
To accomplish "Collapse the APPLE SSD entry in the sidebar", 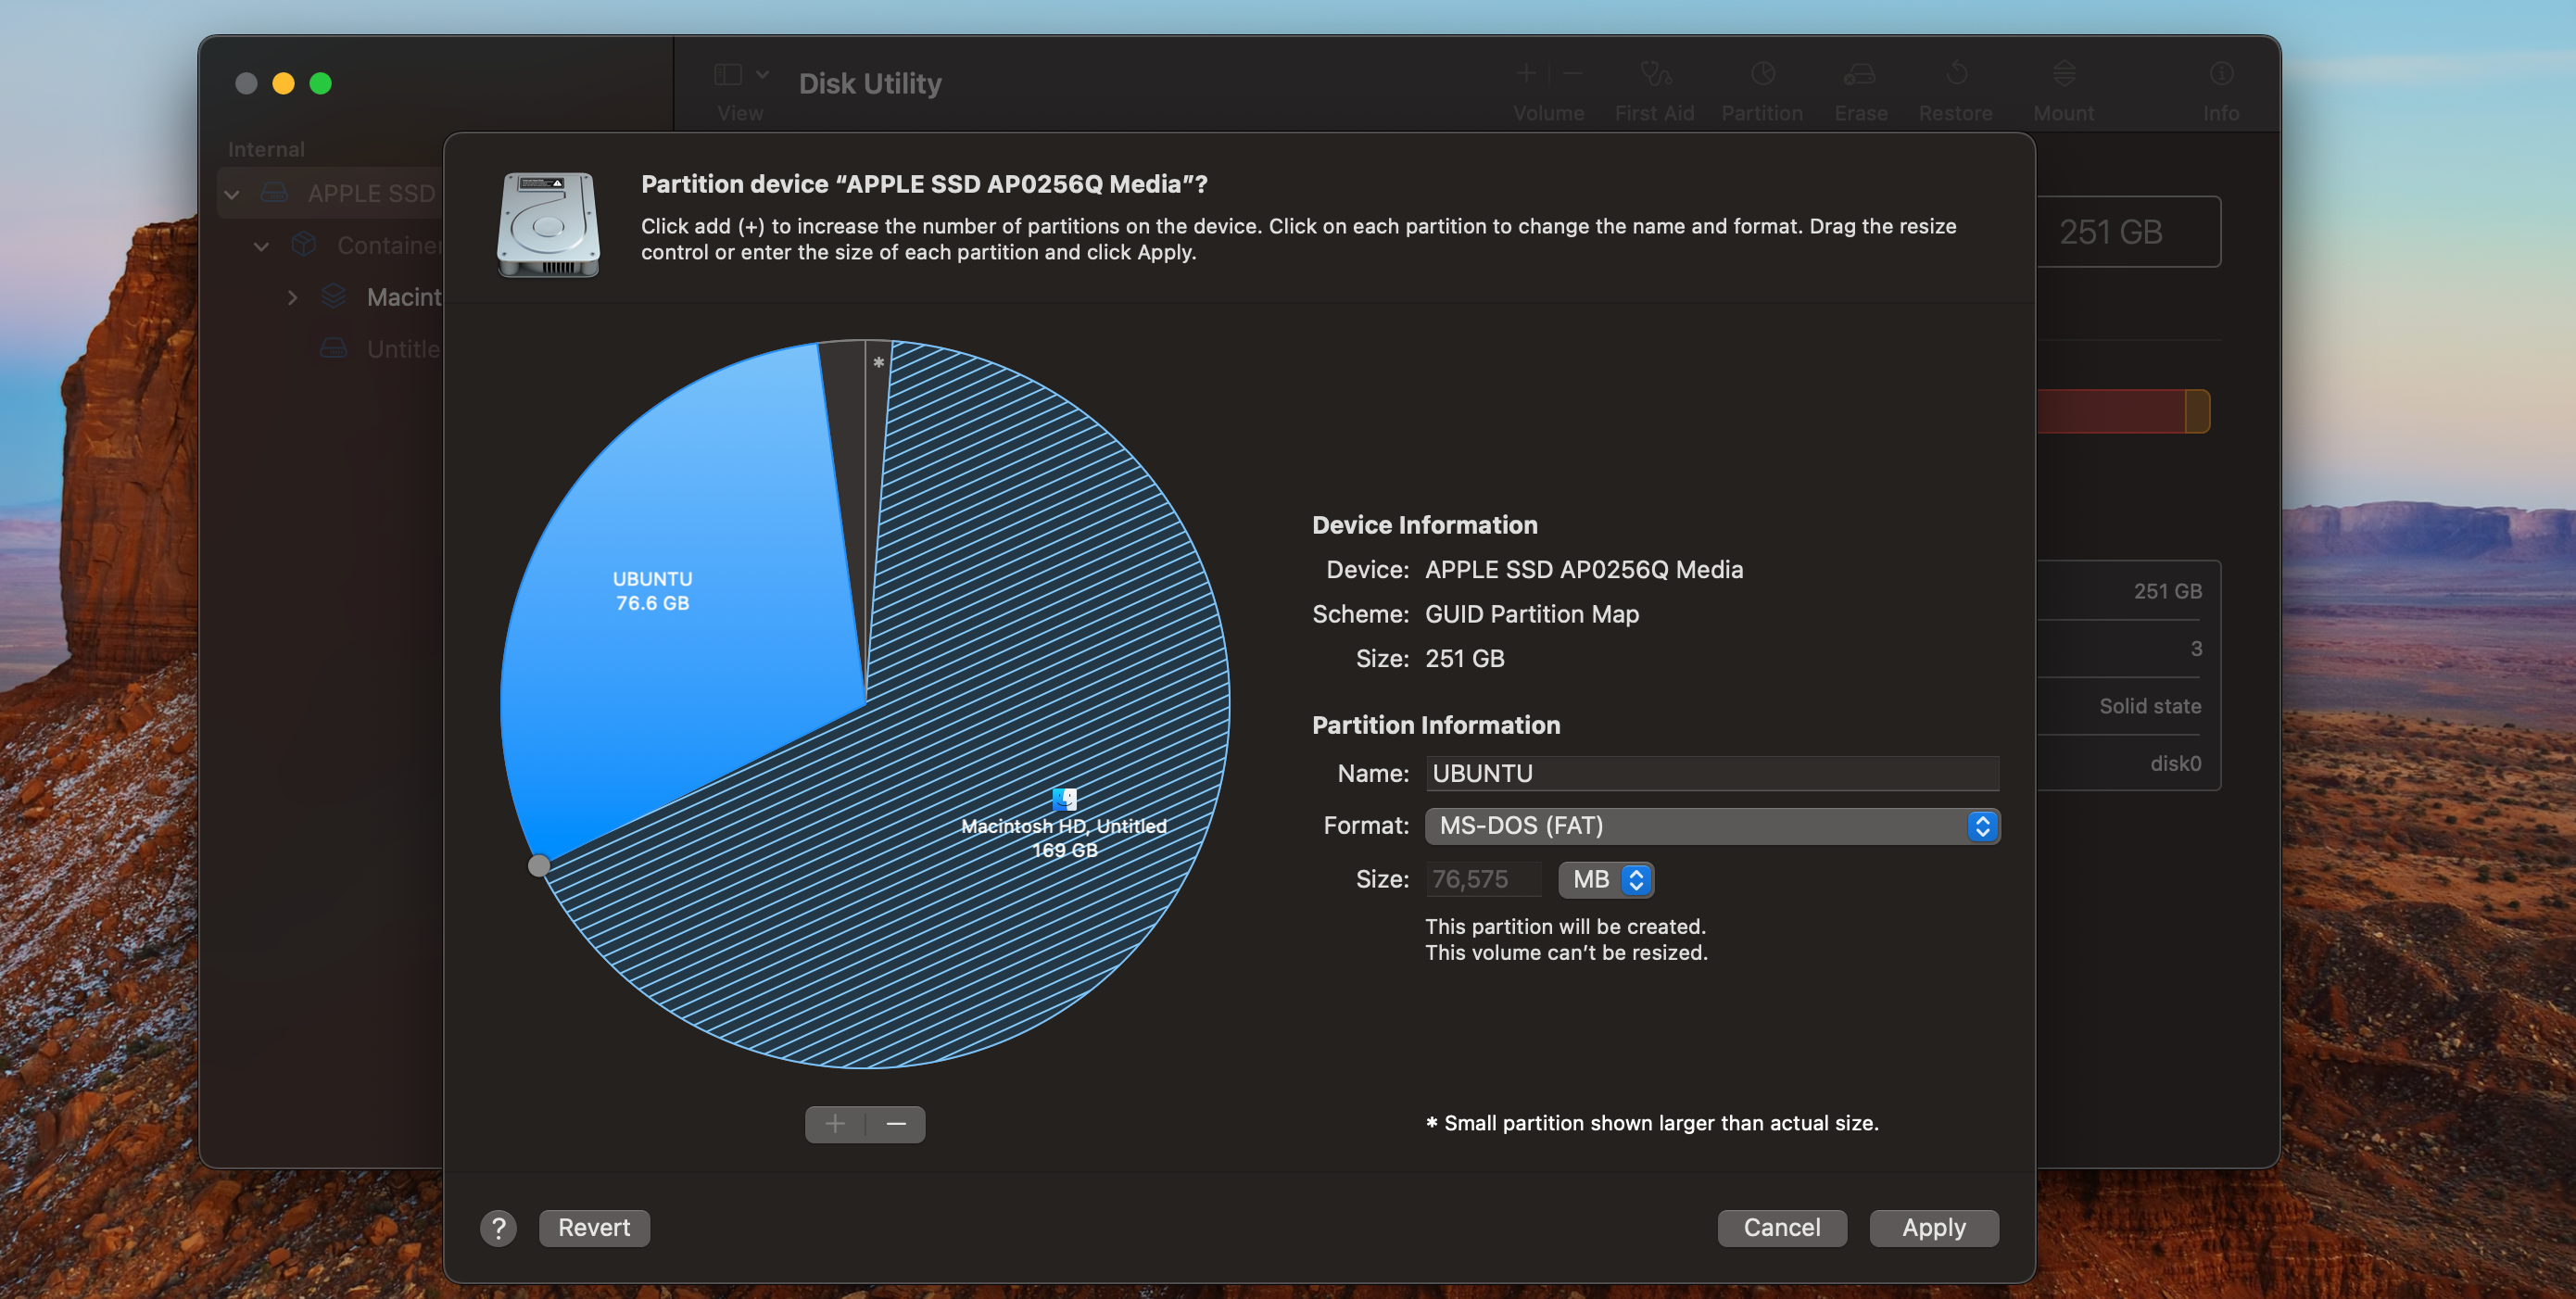I will [232, 192].
